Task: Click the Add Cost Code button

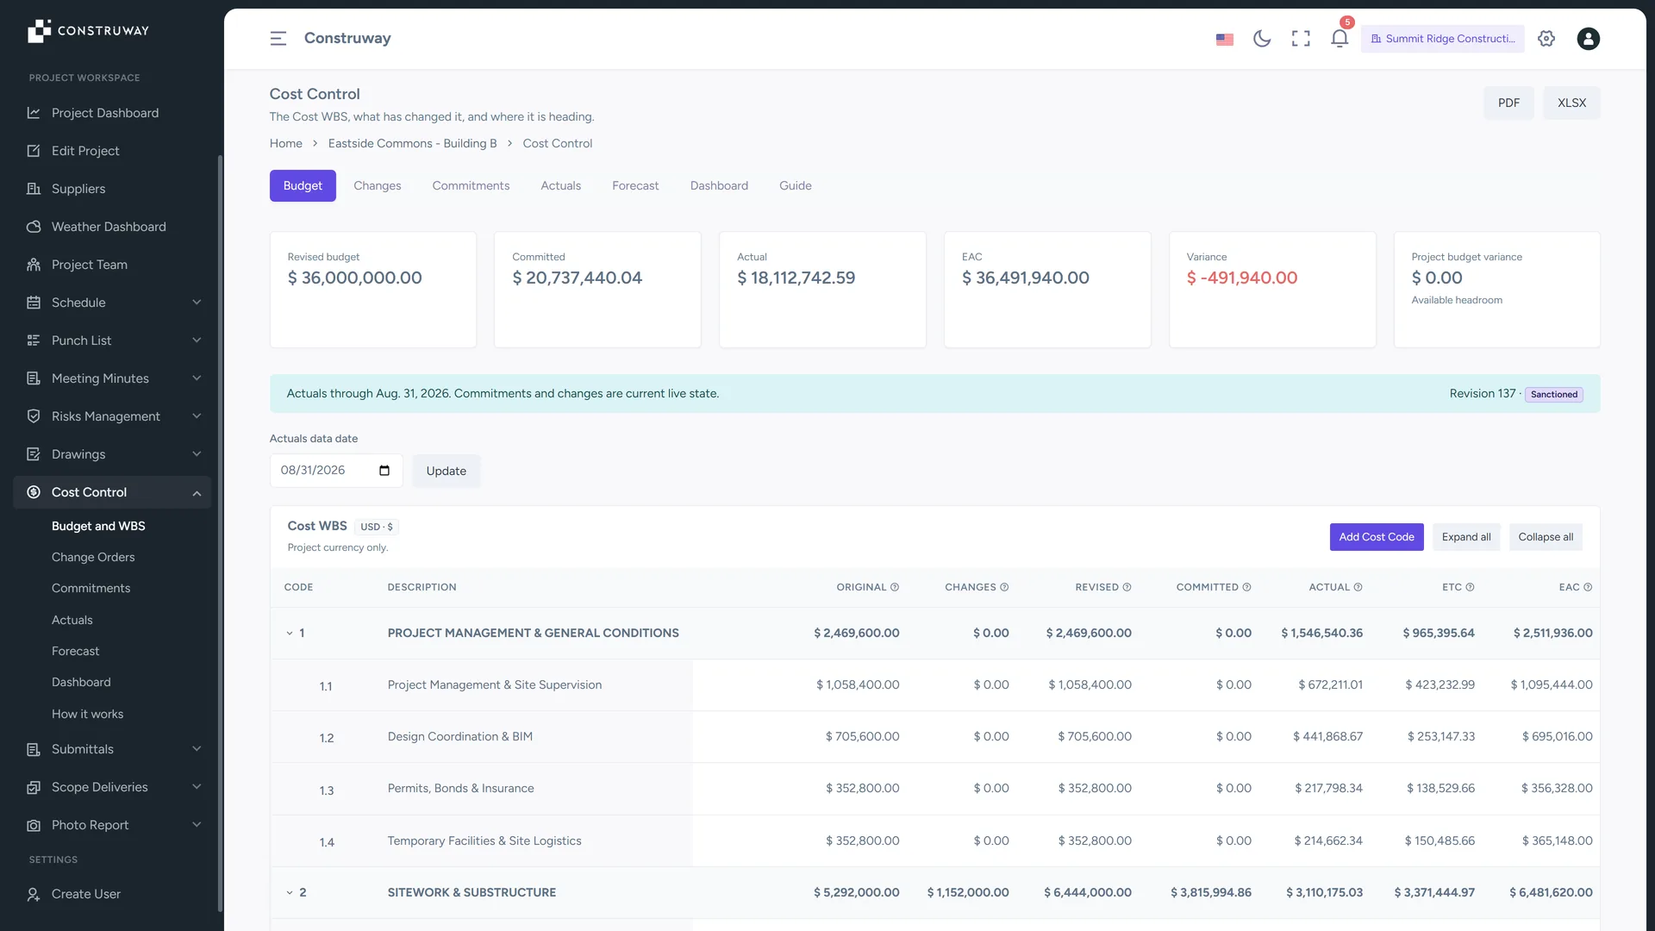Action: click(x=1377, y=537)
